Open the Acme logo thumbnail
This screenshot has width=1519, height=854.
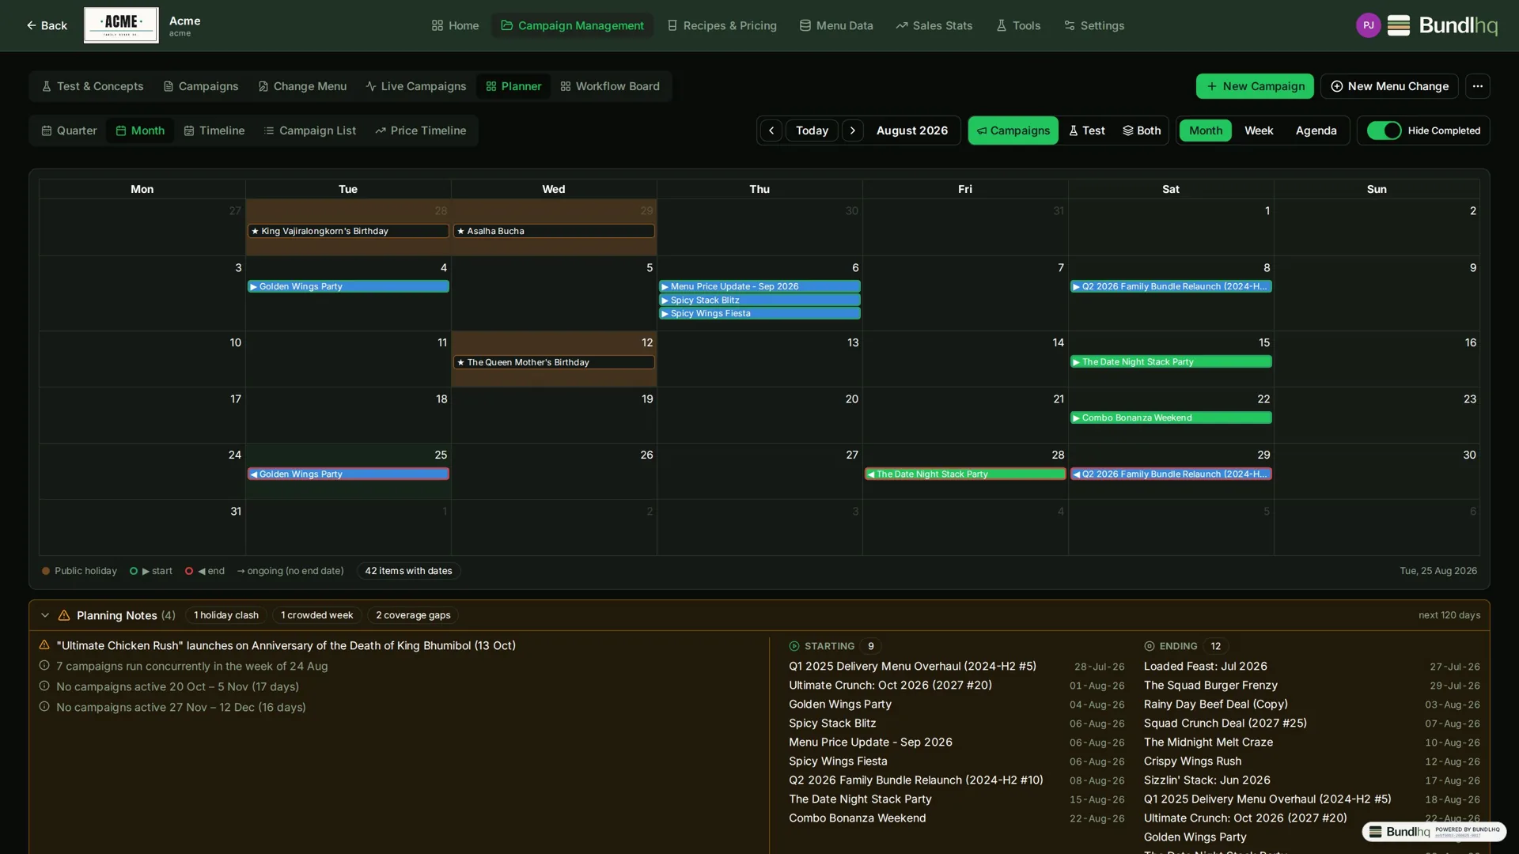click(121, 25)
